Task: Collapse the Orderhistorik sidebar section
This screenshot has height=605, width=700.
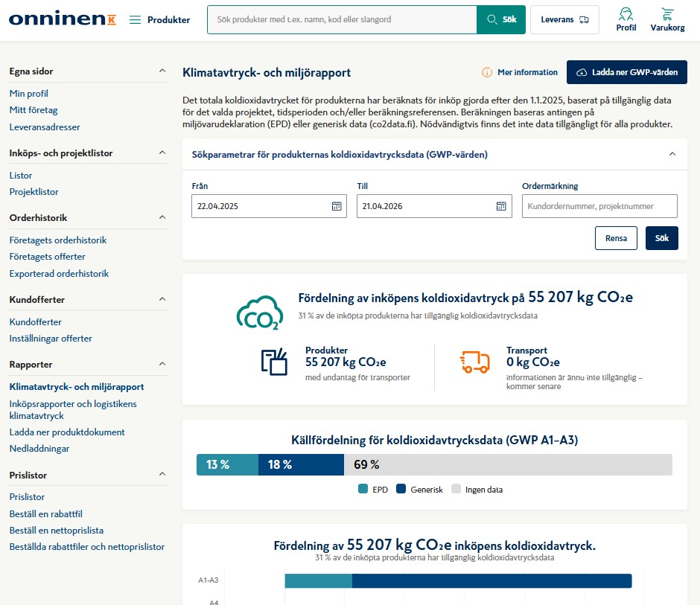Action: (162, 217)
